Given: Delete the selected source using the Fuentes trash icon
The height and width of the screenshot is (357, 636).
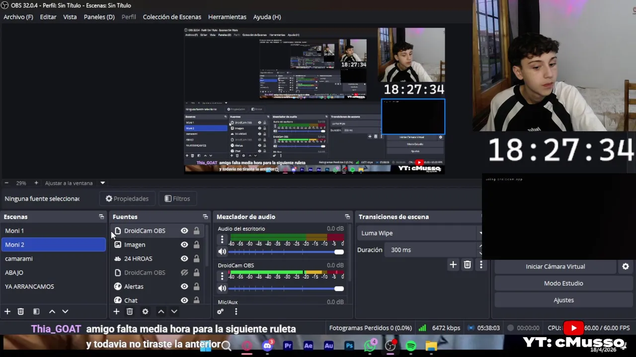Looking at the screenshot, I should tap(130, 311).
